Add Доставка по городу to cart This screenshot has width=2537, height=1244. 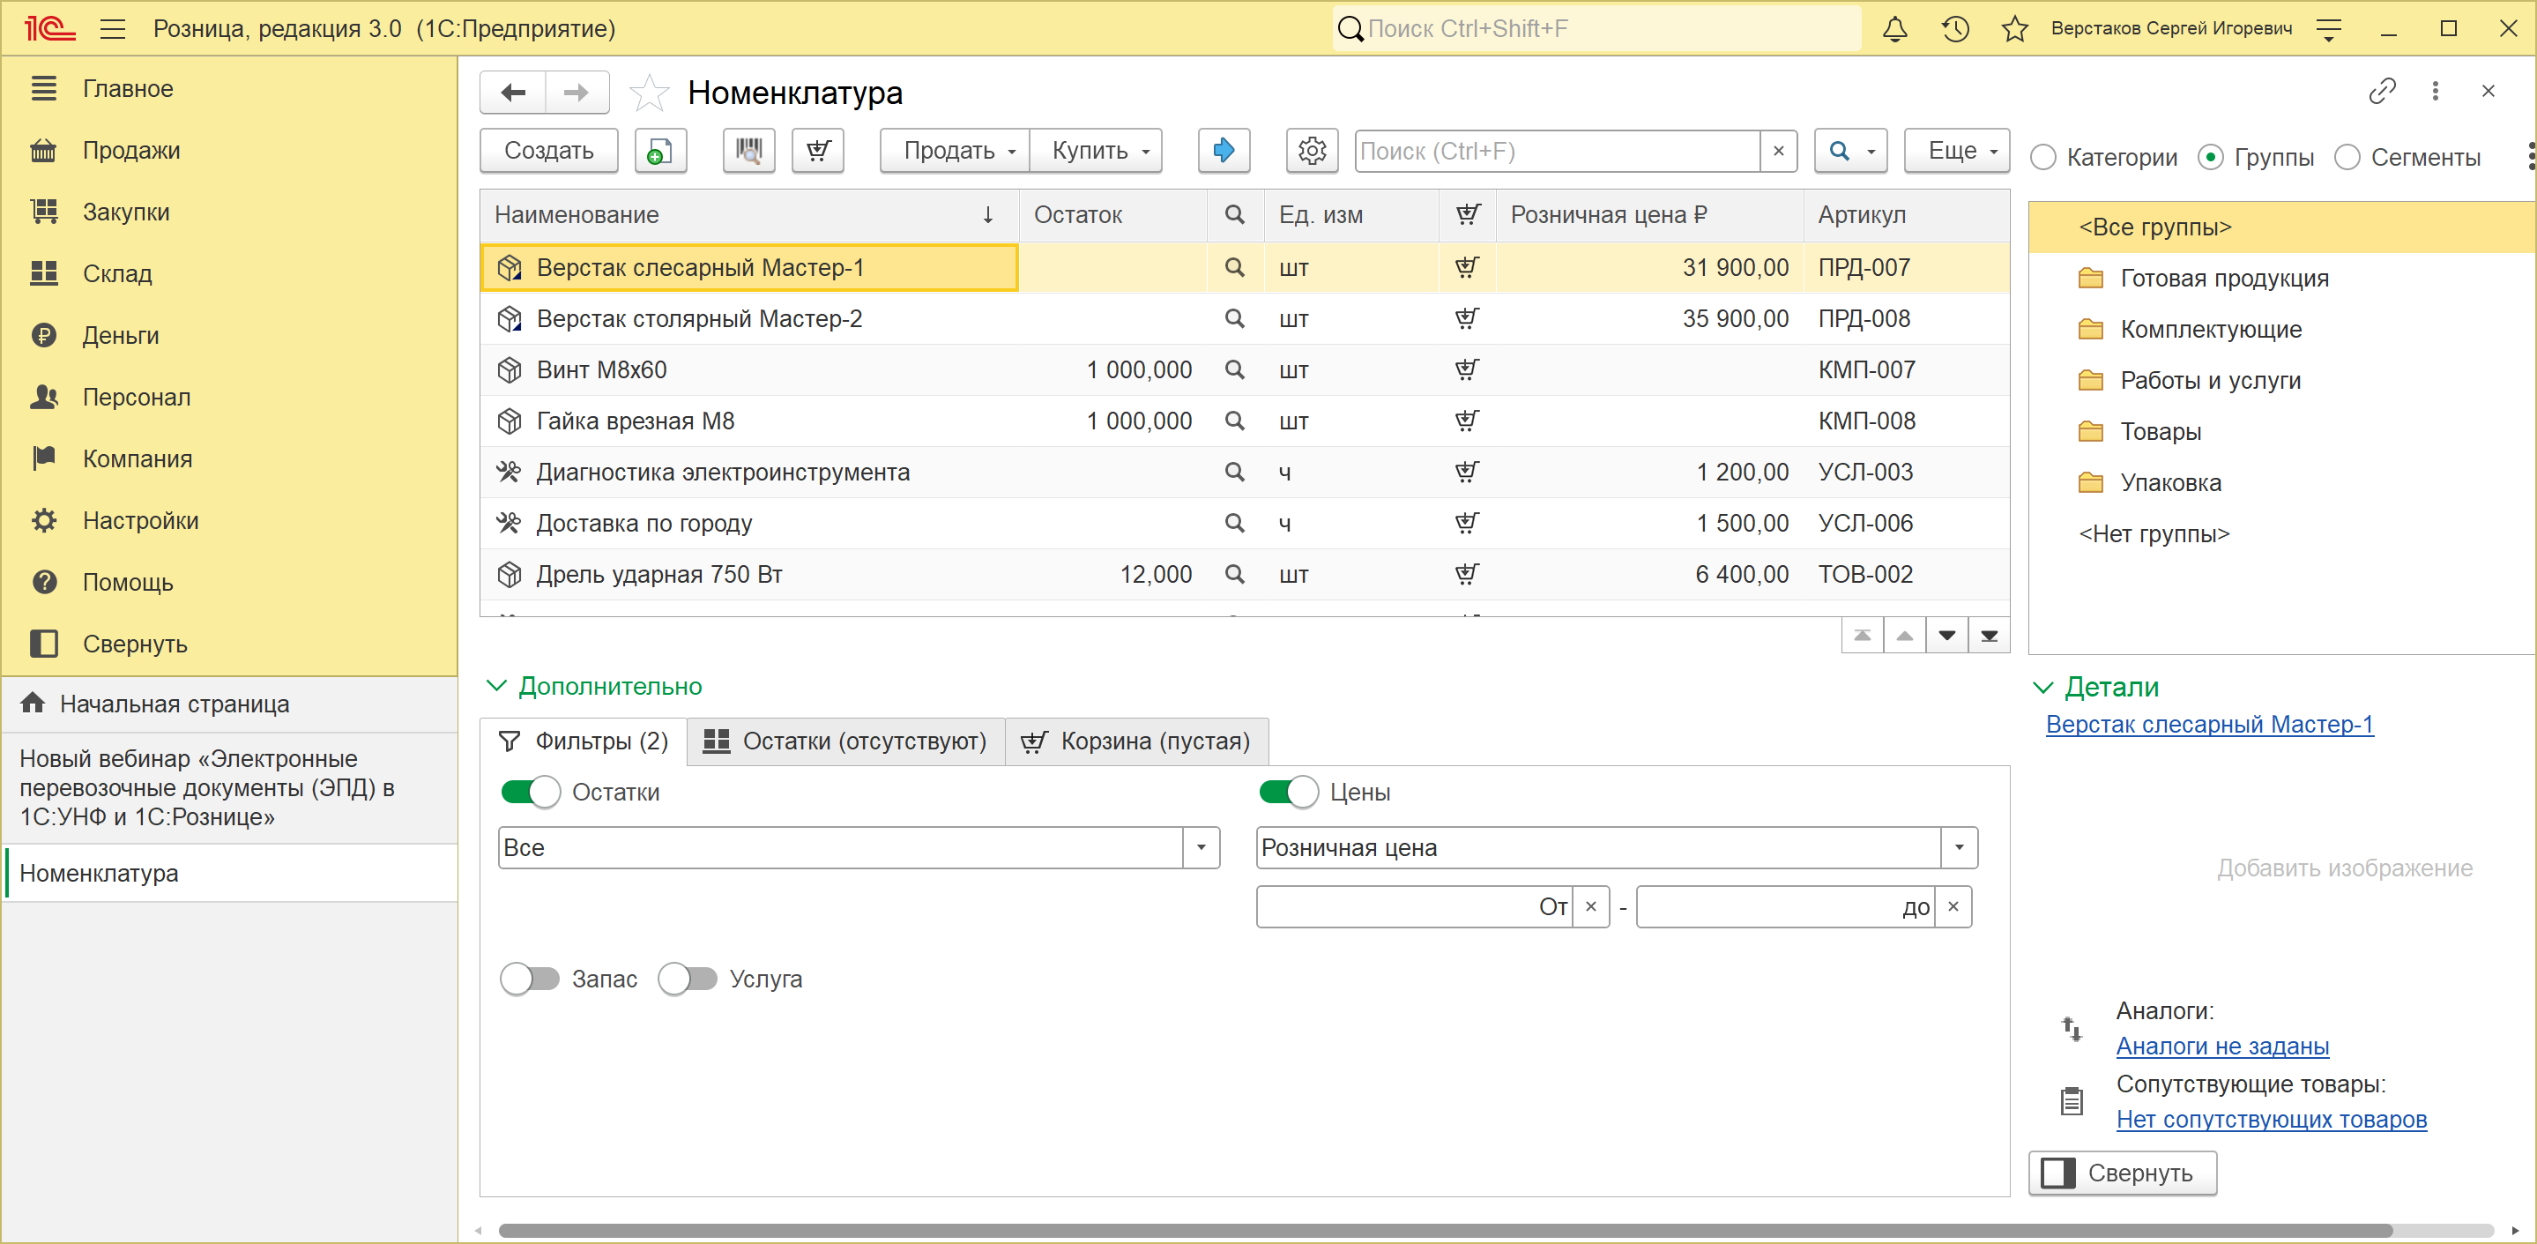pyautogui.click(x=1467, y=523)
